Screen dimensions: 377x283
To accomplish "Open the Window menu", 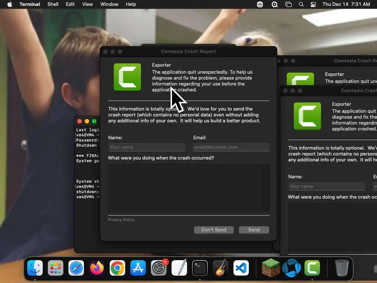I will (109, 4).
